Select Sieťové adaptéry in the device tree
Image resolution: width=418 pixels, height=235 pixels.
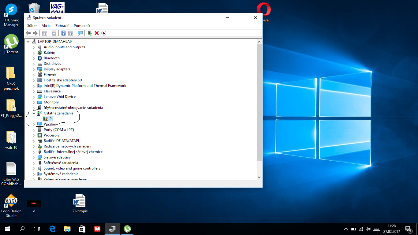pyautogui.click(x=57, y=157)
